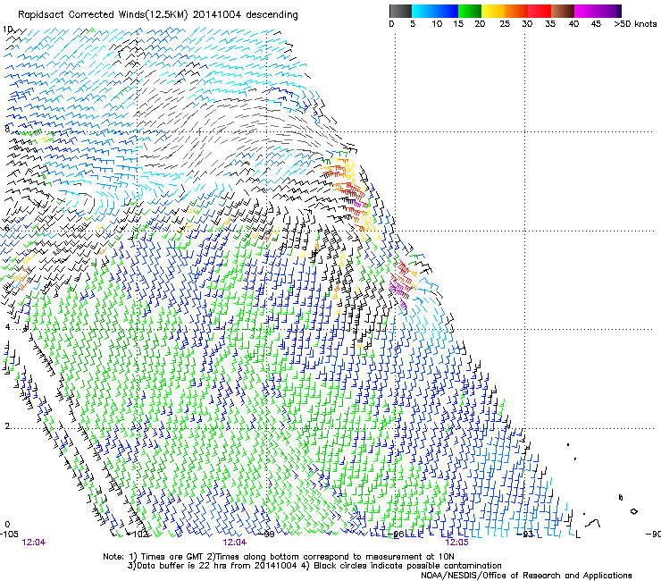Pick the orange 25-30 knot legend swatch

tap(516, 11)
